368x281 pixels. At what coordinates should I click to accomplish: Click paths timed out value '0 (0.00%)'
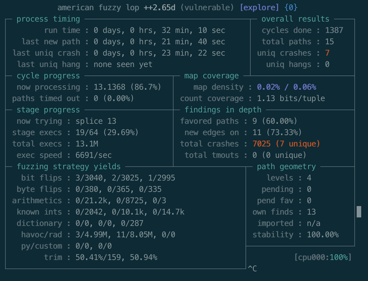click(x=114, y=98)
